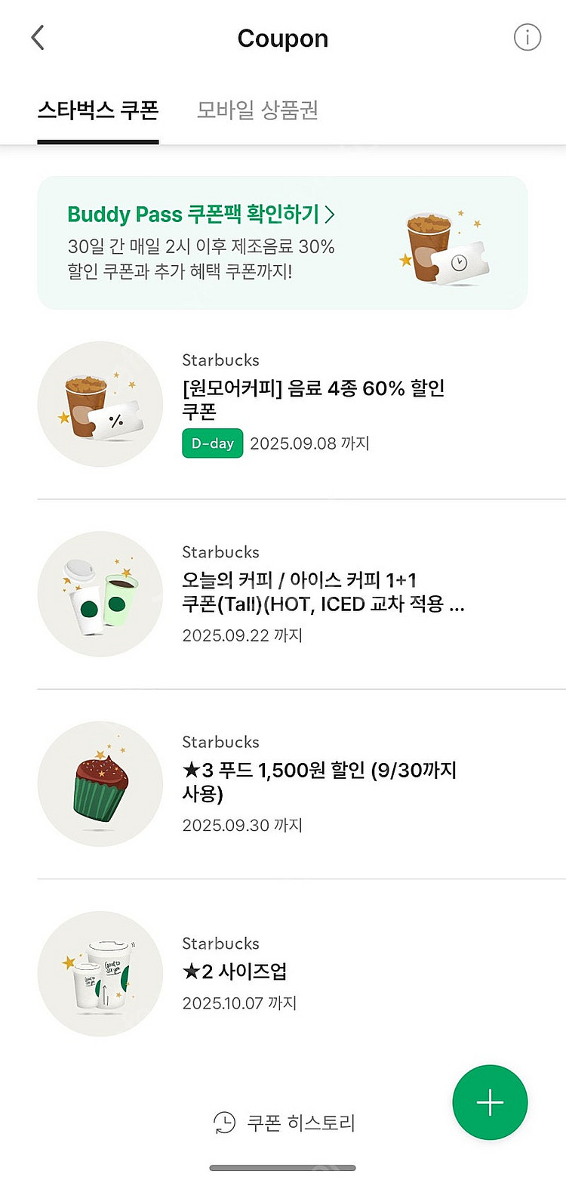Open 오늘의 커피 1+1 쿠폰 title
566x1180 pixels.
tap(323, 592)
